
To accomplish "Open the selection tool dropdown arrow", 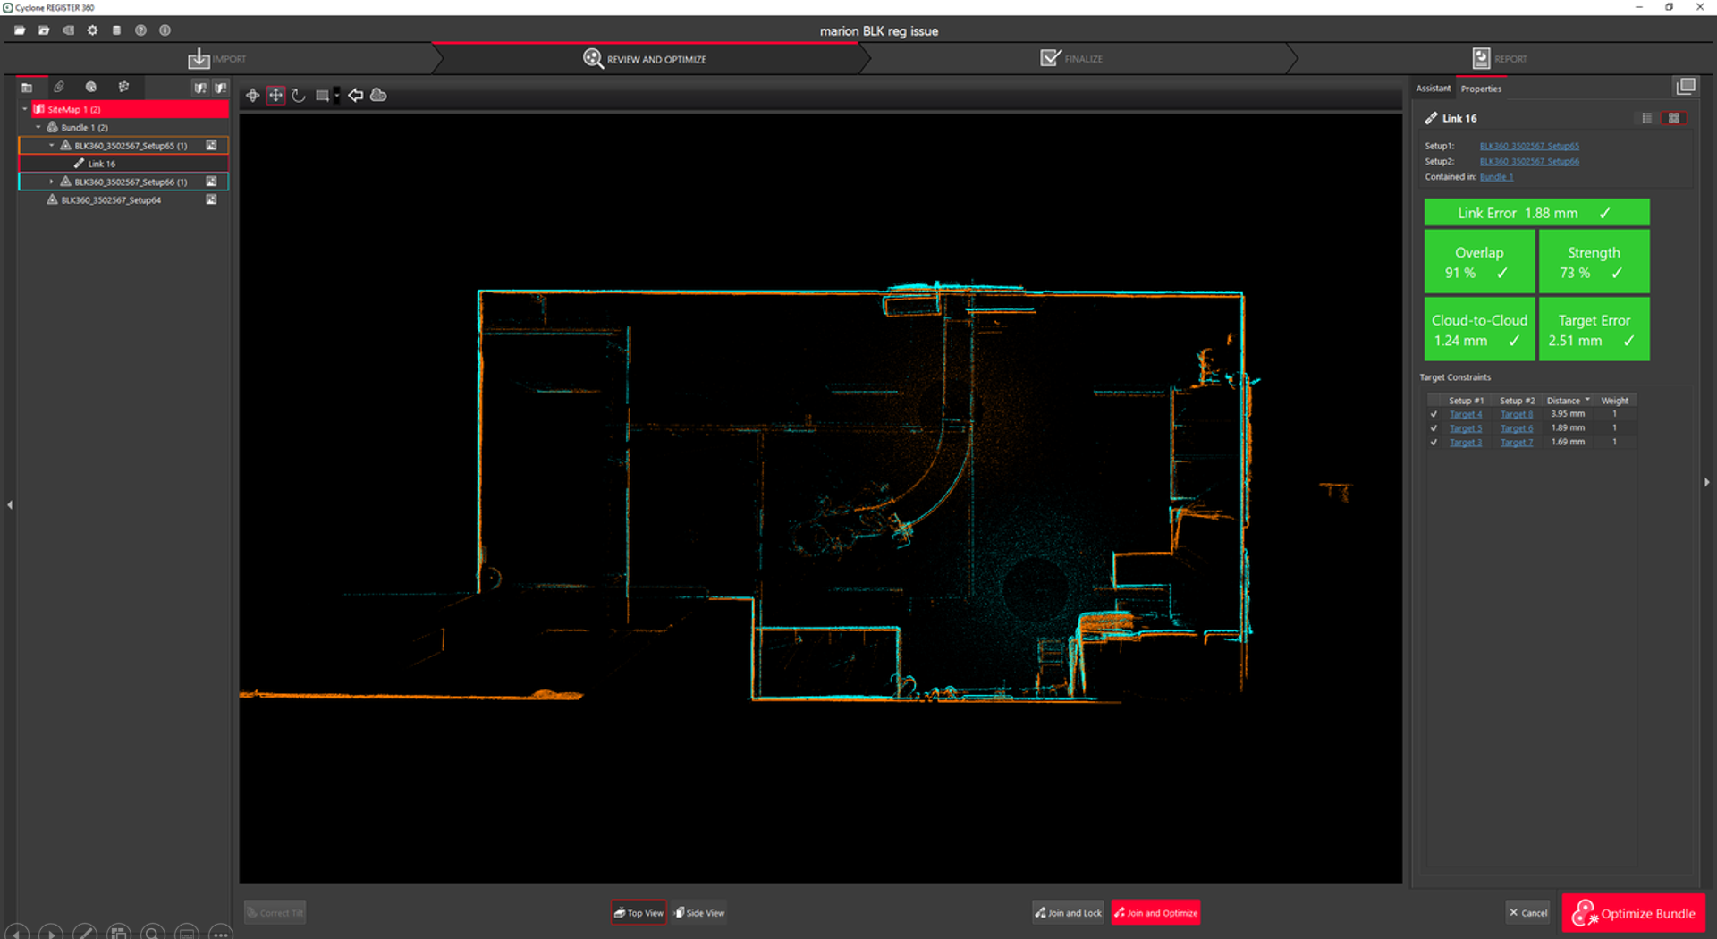I will [x=337, y=96].
